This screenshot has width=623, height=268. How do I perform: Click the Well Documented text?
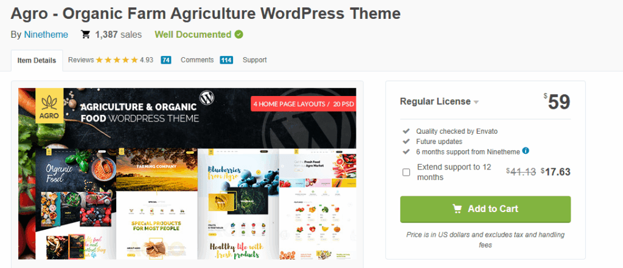point(193,35)
